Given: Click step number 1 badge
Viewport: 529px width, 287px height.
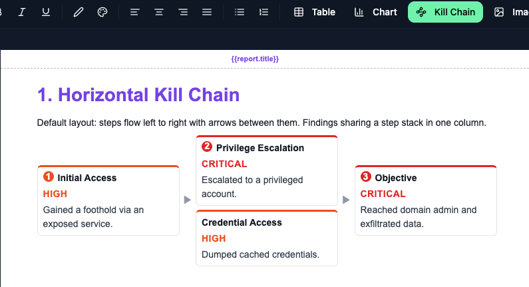Looking at the screenshot, I should [49, 176].
